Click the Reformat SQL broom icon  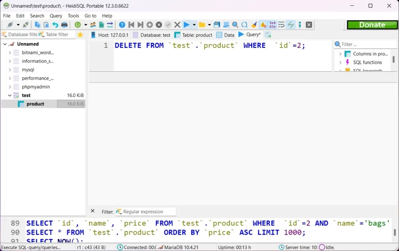(x=254, y=25)
